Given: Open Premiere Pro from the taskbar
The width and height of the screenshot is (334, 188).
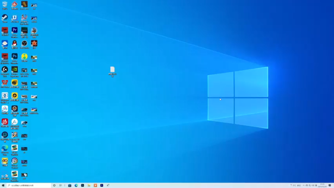Looking at the screenshot, I should tap(101, 185).
